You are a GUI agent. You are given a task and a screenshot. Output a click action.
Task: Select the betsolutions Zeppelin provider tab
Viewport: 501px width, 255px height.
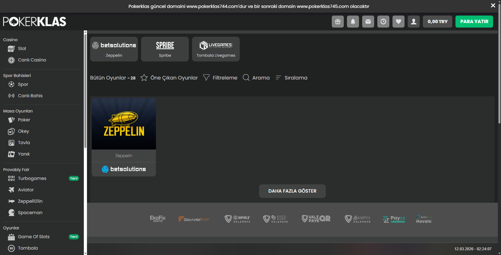coord(114,49)
